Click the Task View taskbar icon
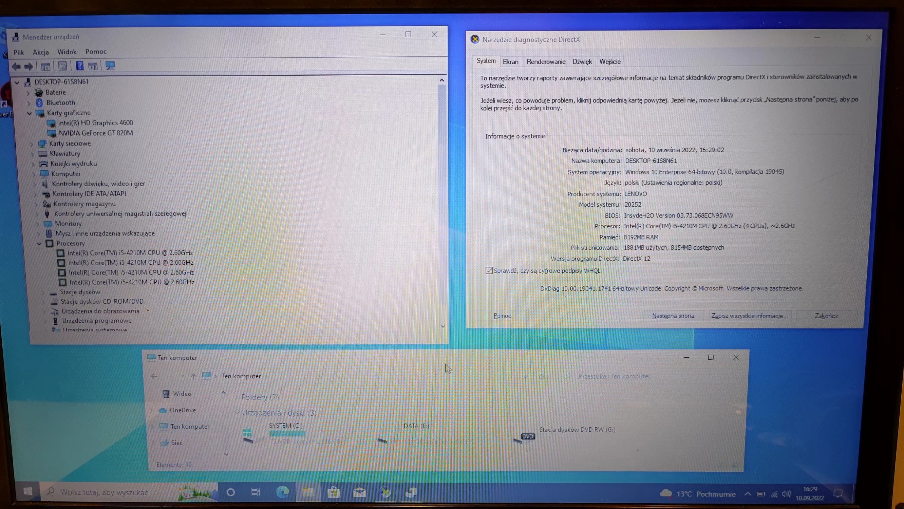This screenshot has width=904, height=509. coord(256,492)
